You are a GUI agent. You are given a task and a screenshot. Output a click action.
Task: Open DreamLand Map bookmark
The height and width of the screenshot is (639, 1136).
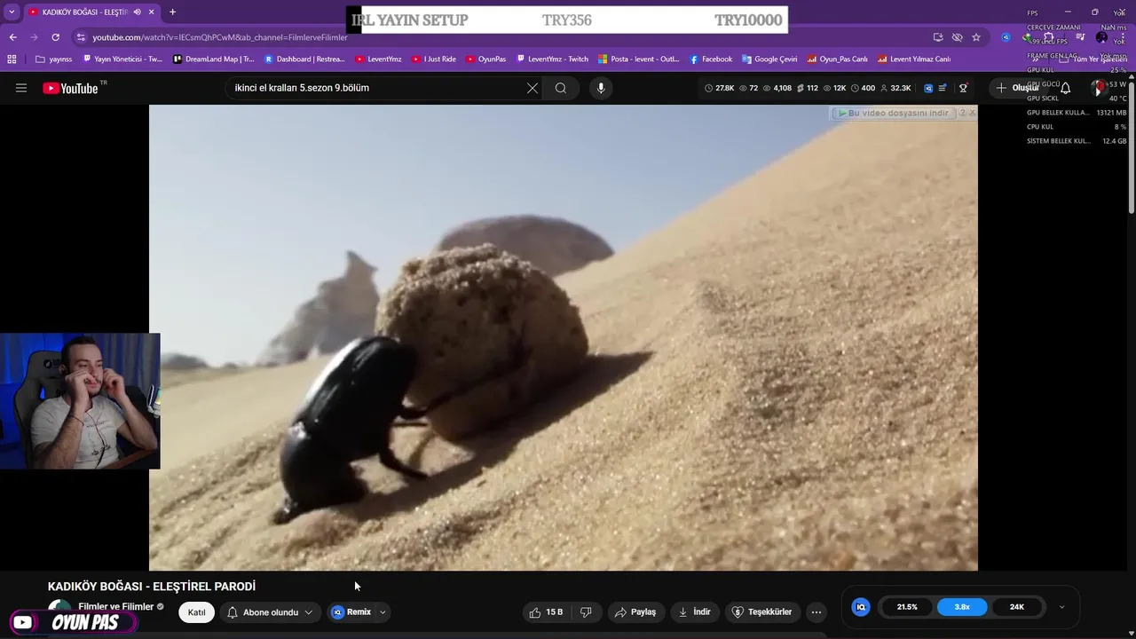pyautogui.click(x=213, y=59)
